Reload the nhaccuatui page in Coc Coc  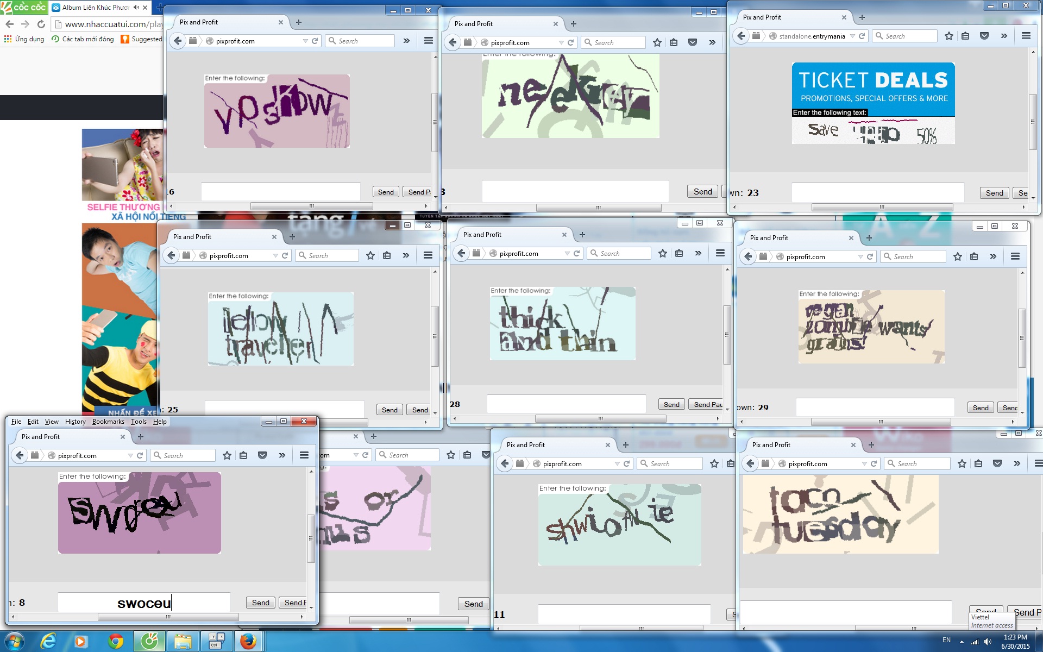point(41,24)
